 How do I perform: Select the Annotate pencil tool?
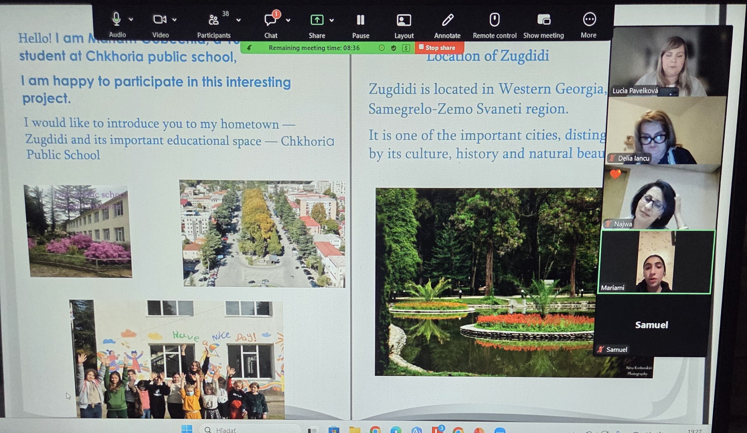pos(447,20)
